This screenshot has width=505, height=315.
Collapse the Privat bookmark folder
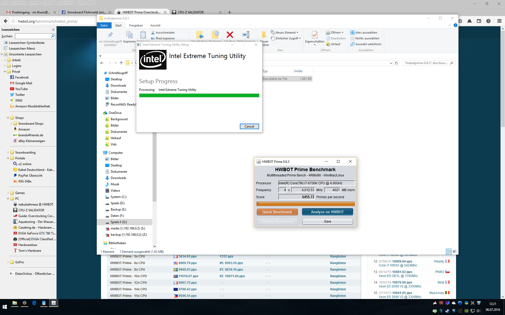click(x=5, y=72)
